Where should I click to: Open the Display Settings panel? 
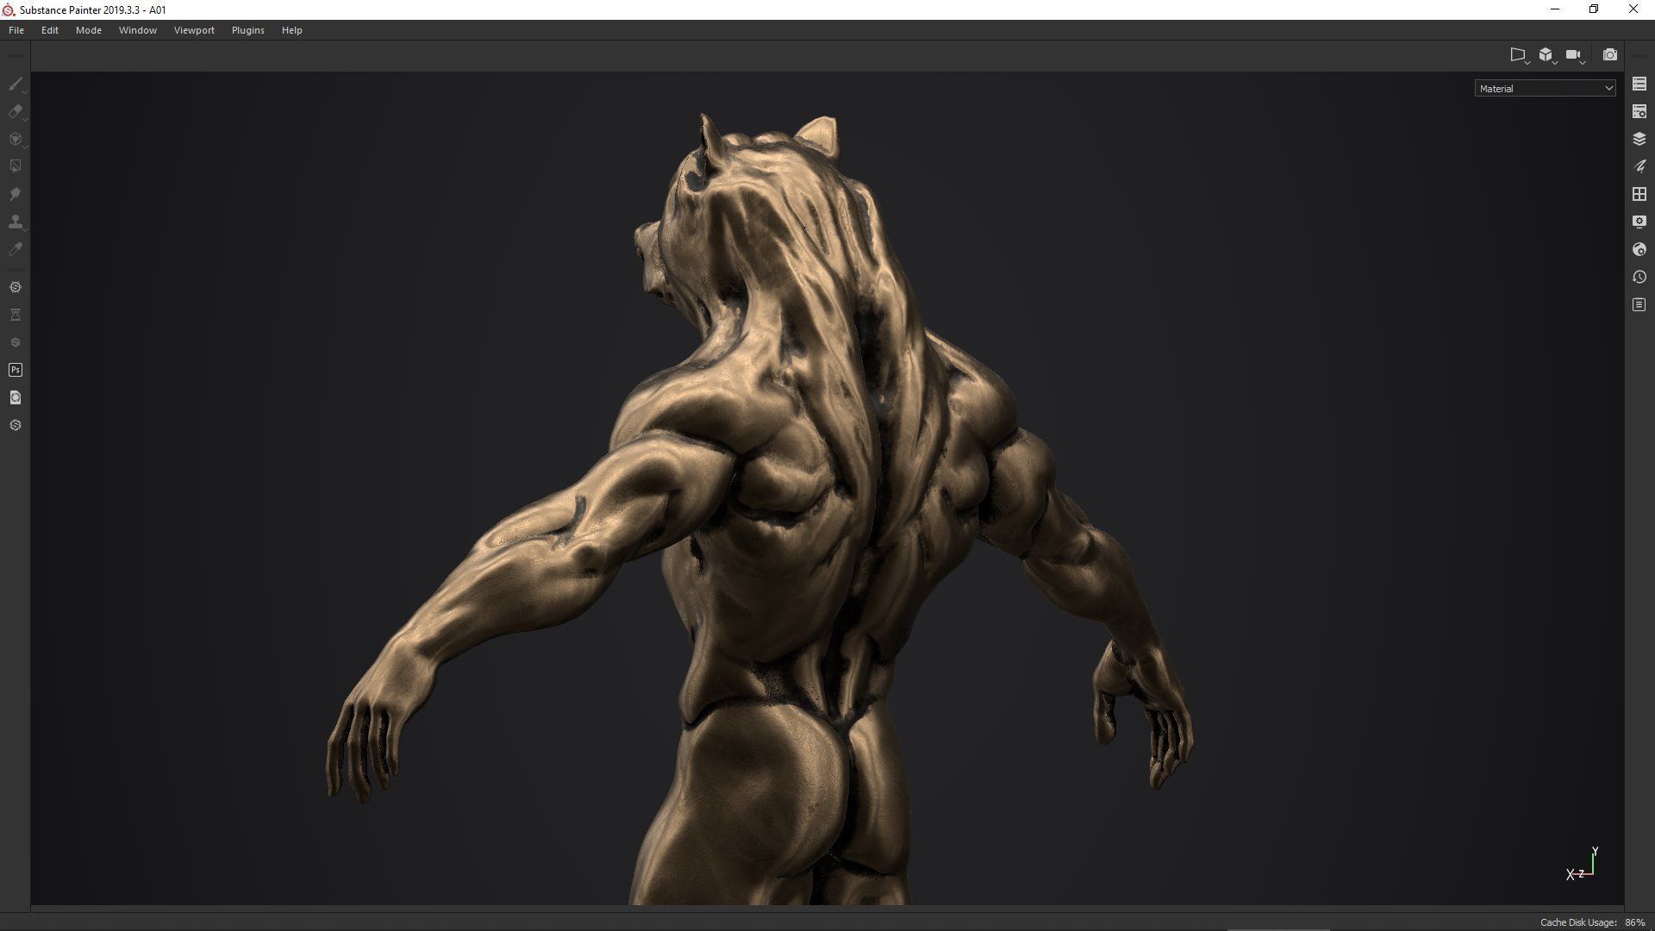coord(1639,222)
